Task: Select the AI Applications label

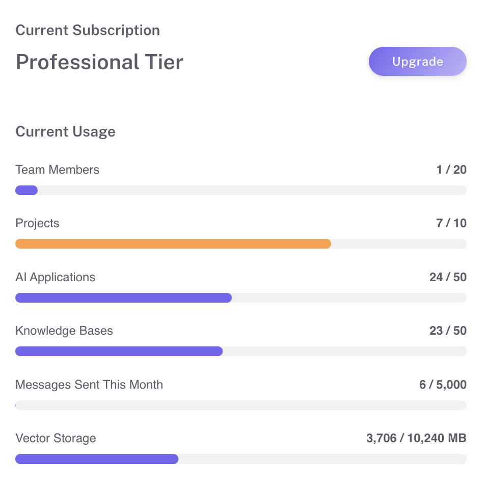Action: (x=55, y=277)
